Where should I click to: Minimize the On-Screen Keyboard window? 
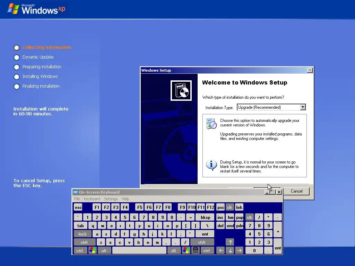267,192
